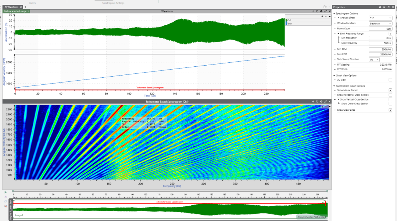Open the Window Function Blackman dropdown
This screenshot has width=397, height=224.
380,23
